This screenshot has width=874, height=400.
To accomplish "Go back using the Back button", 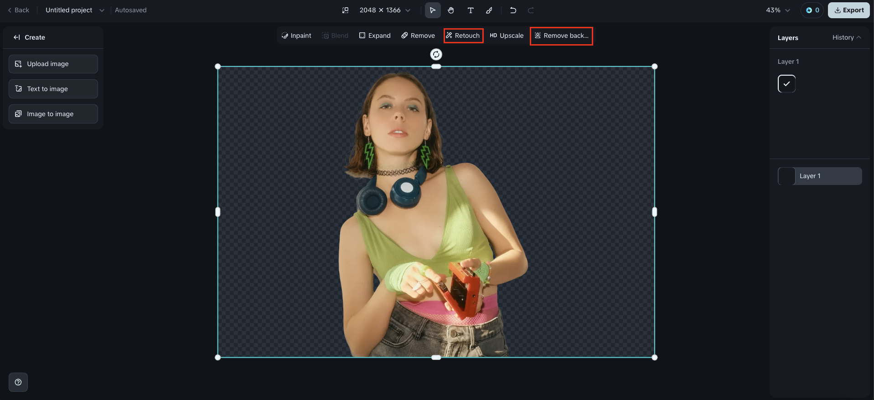I will tap(19, 10).
